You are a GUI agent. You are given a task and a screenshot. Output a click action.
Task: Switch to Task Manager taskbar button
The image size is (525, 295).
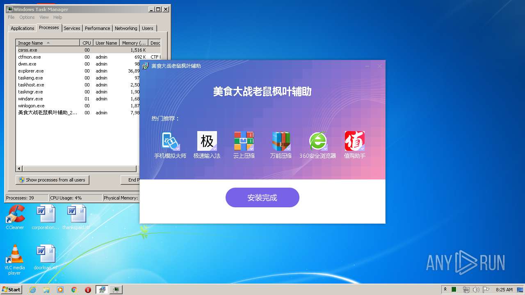coord(116,289)
